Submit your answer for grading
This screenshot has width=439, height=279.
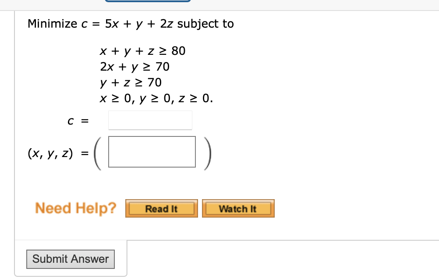coord(70,259)
